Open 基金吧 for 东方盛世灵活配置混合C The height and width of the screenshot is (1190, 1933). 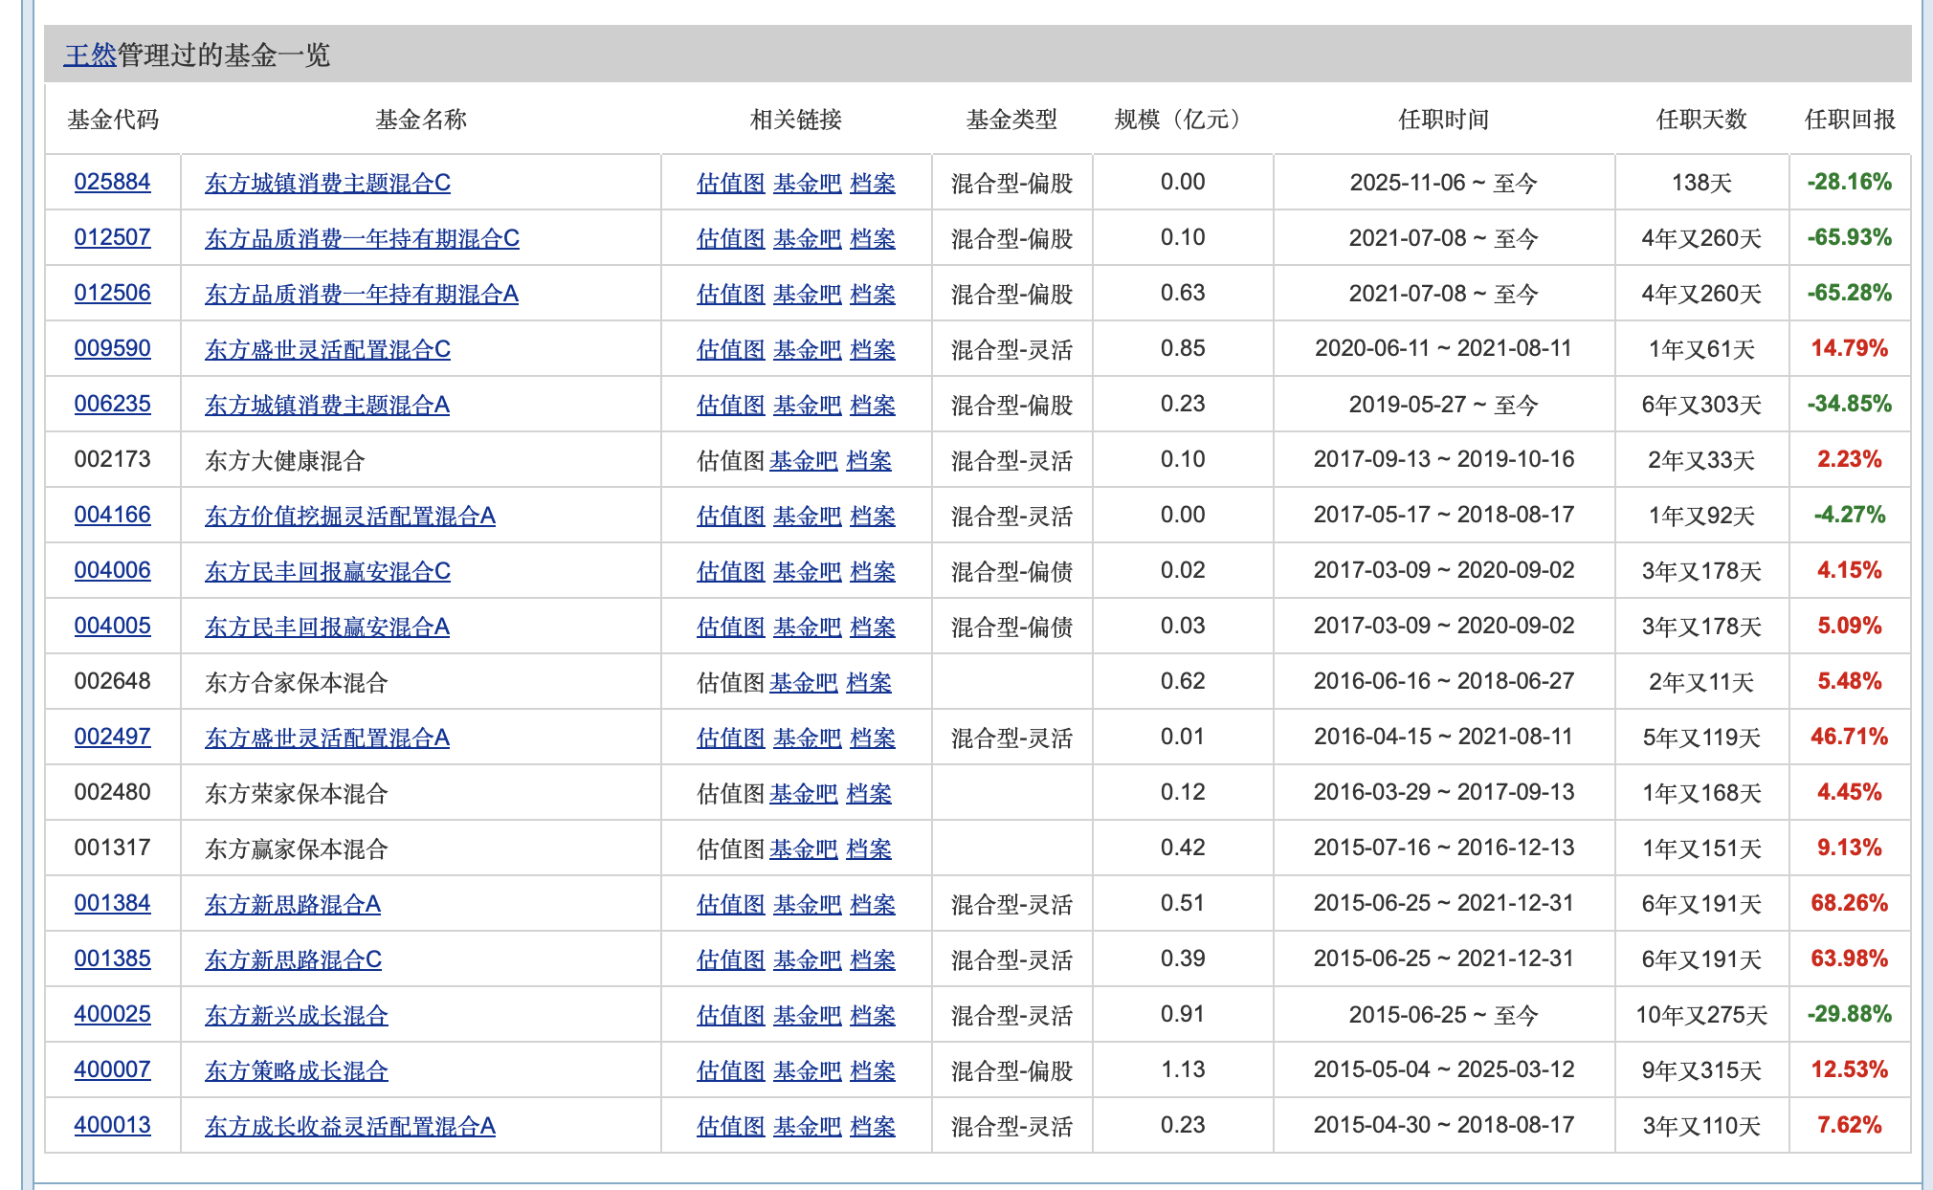807,349
